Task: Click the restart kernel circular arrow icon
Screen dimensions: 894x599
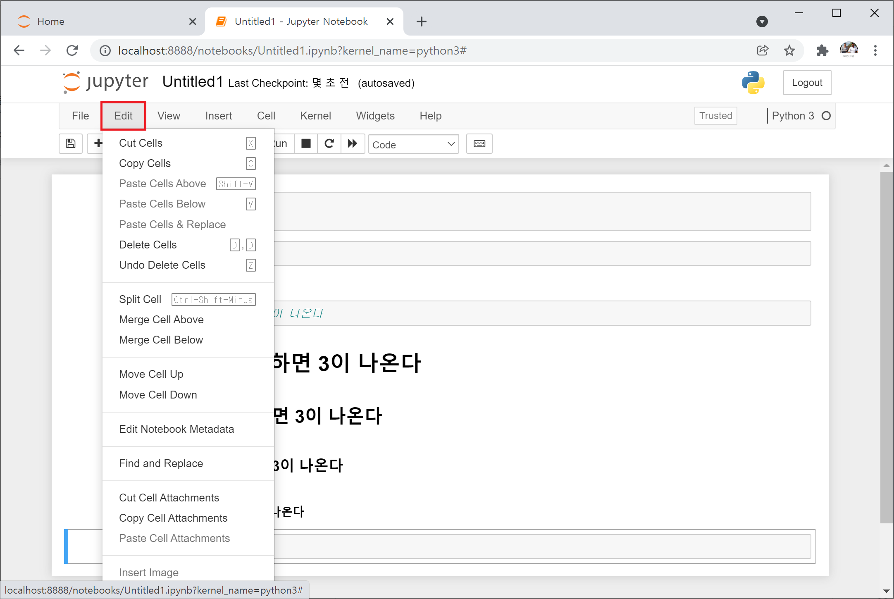Action: (x=329, y=143)
